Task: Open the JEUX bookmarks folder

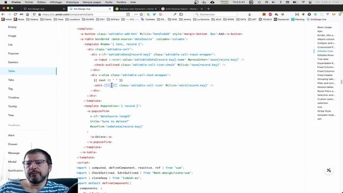Action: 216,19
